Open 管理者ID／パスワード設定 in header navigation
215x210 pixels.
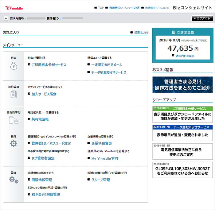pos(124,8)
